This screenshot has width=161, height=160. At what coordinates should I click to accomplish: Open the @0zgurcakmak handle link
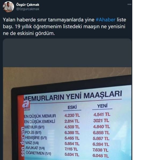[28, 9]
